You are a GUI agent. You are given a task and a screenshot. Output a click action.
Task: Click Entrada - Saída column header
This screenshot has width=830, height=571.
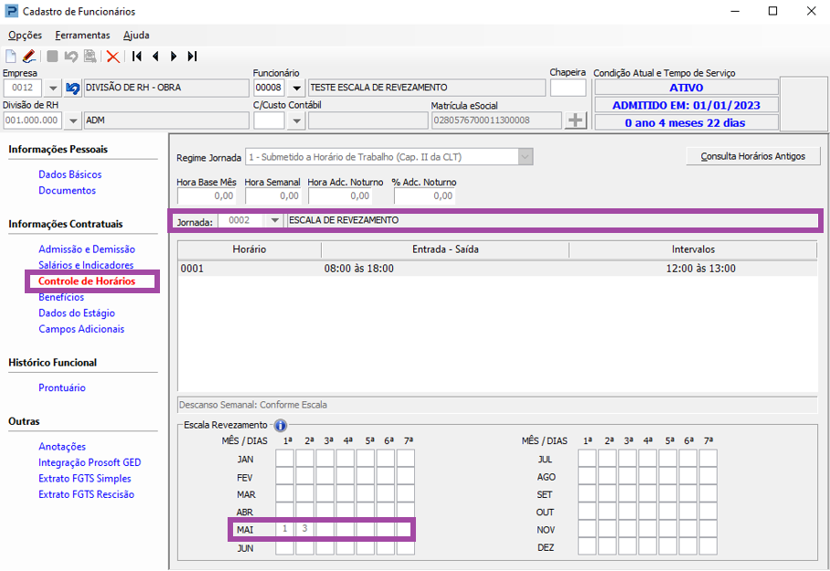click(445, 249)
